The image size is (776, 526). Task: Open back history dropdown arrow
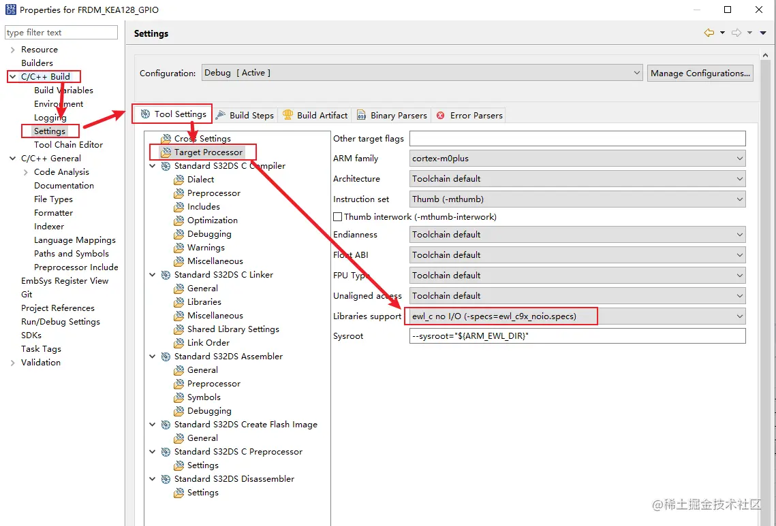click(x=722, y=33)
